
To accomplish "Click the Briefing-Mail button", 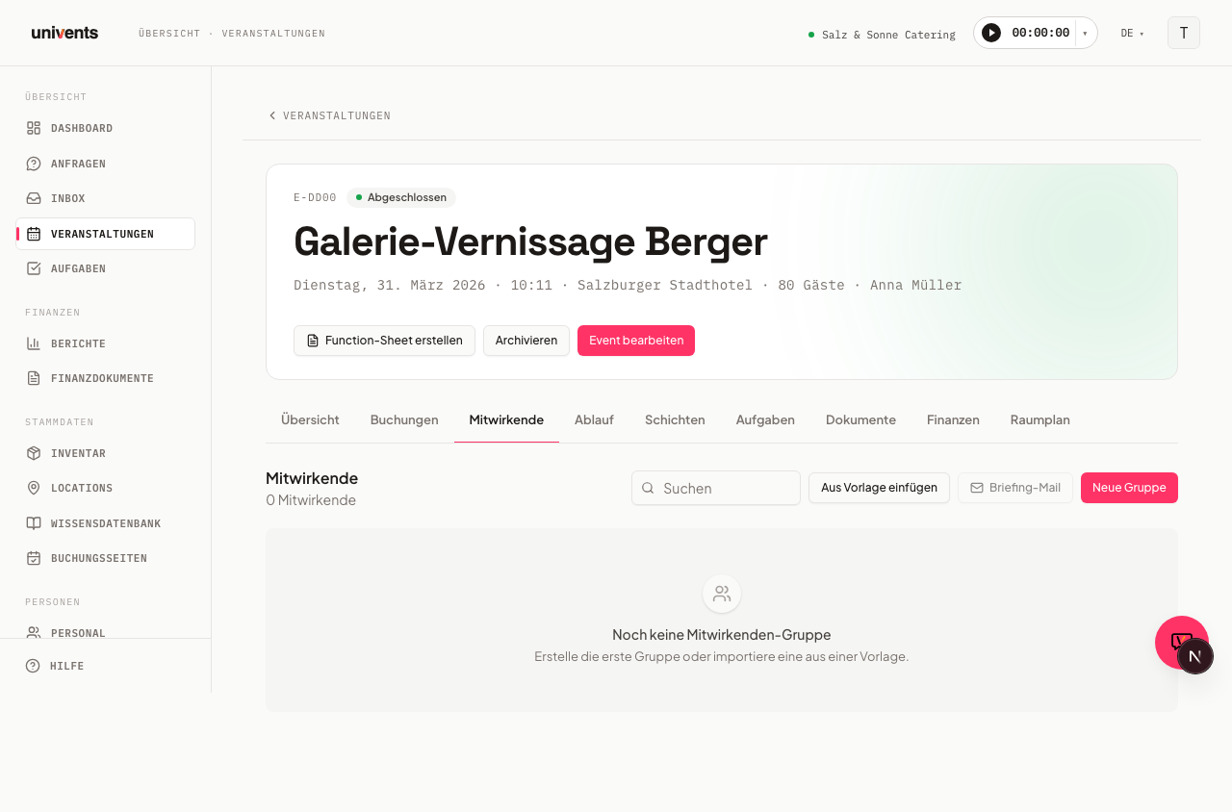I will (1015, 488).
